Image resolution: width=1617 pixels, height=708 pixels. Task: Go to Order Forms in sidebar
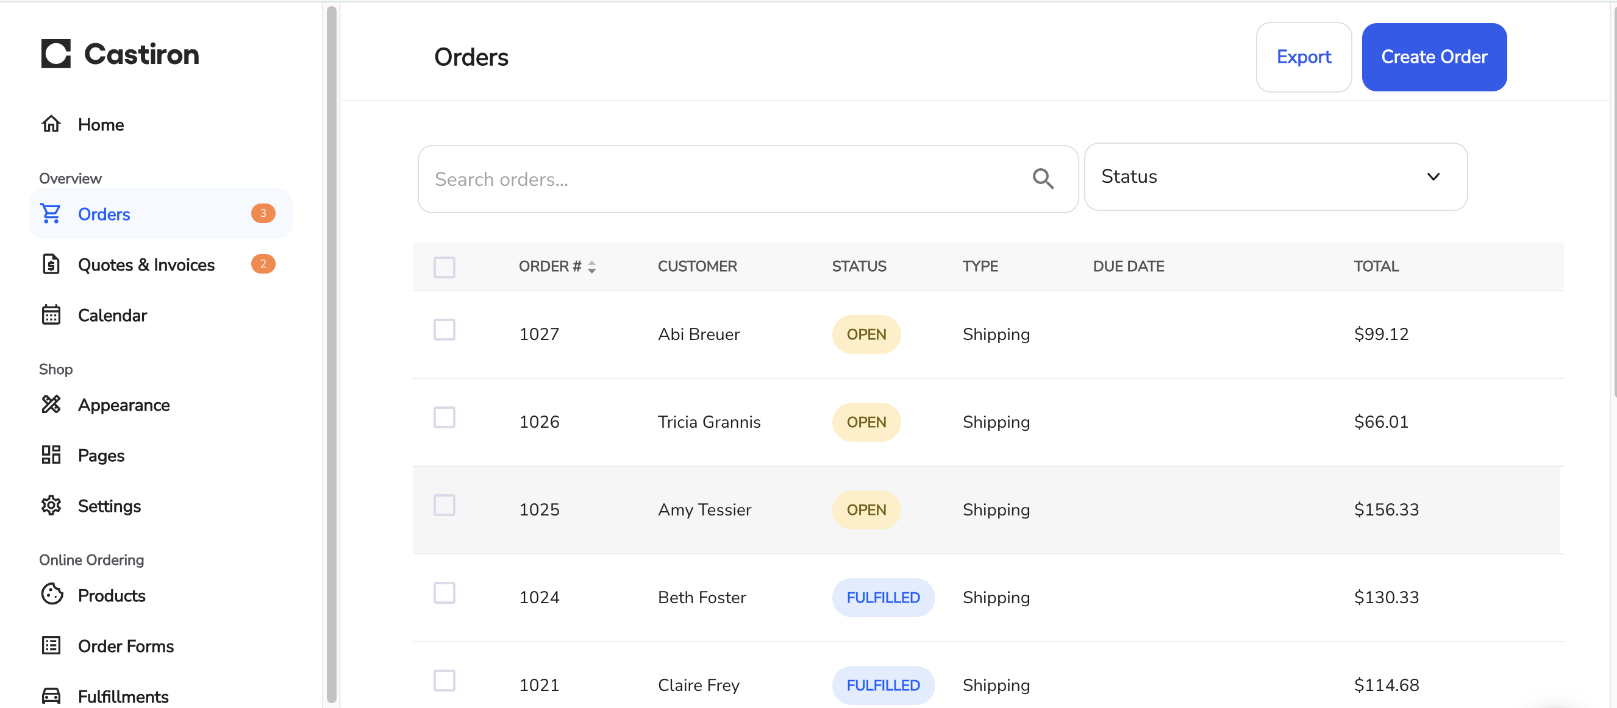coord(126,646)
